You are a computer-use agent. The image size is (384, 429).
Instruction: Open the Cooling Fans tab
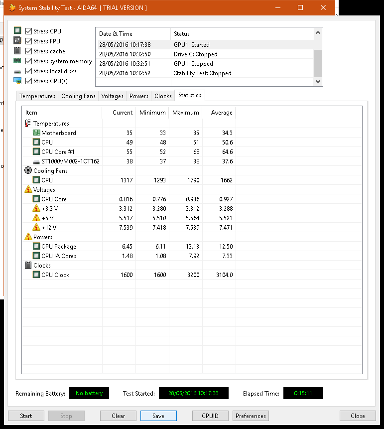78,96
